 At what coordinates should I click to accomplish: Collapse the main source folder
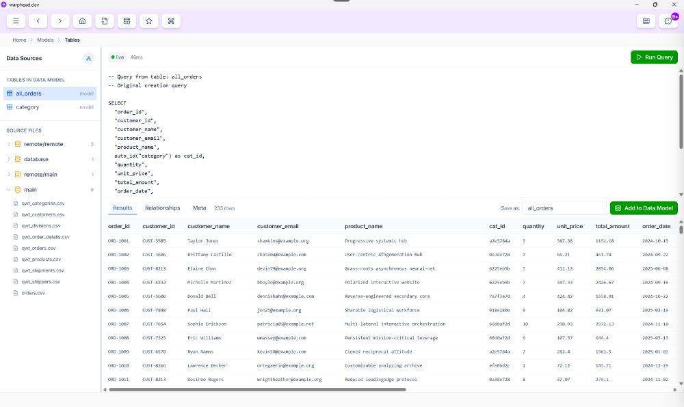9,190
